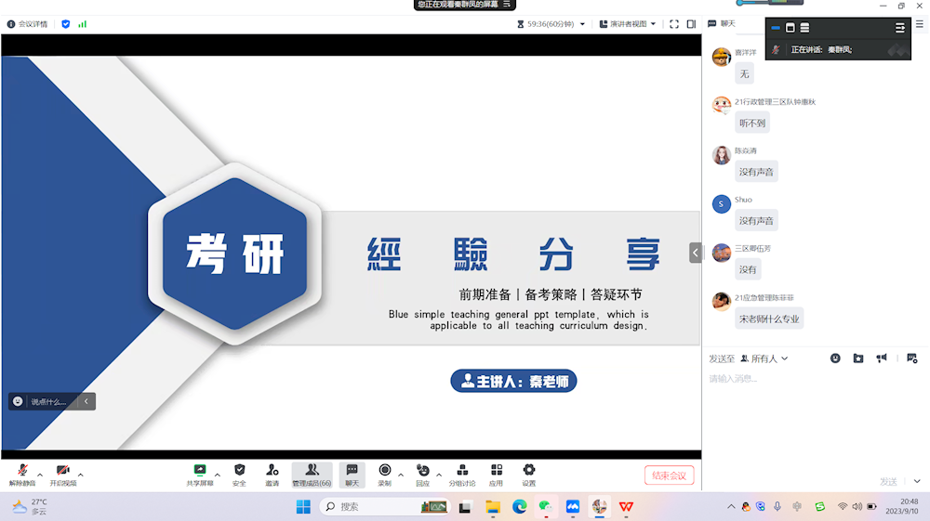
Task: Open share options arrow beside 共享屏幕
Action: pos(217,475)
